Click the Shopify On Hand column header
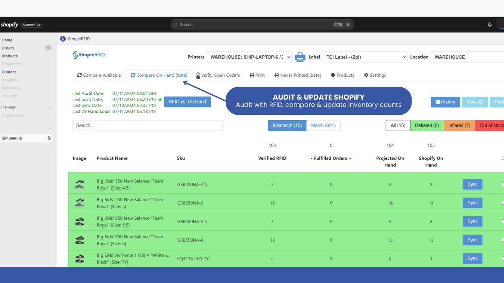The image size is (504, 283). tap(431, 162)
